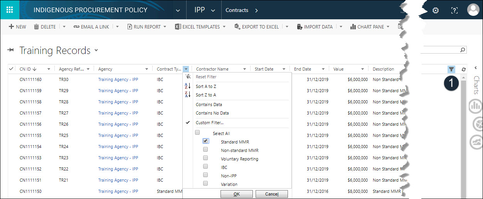The width and height of the screenshot is (483, 199).
Task: Click the funnel filter icon
Action: tap(451, 69)
